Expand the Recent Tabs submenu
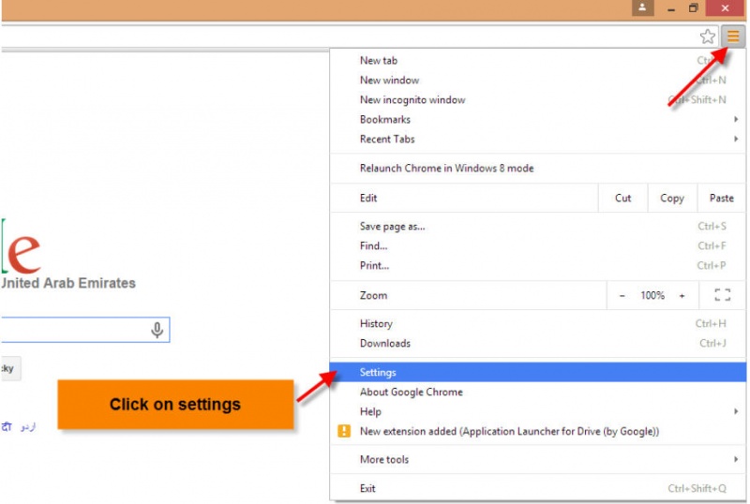Viewport: 750px width, 504px height. tap(537, 140)
